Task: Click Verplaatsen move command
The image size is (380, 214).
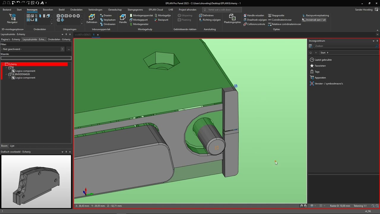Action: pos(108,20)
